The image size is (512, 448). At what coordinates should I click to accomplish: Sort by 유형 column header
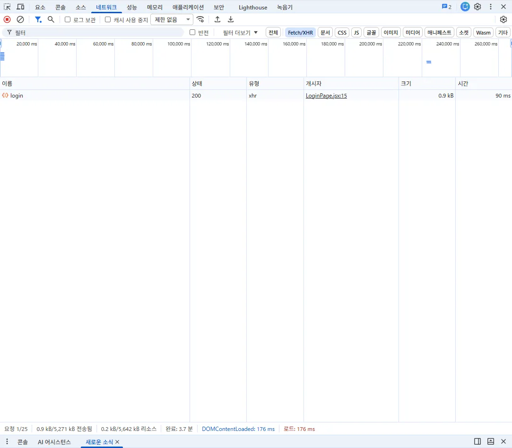(x=275, y=84)
